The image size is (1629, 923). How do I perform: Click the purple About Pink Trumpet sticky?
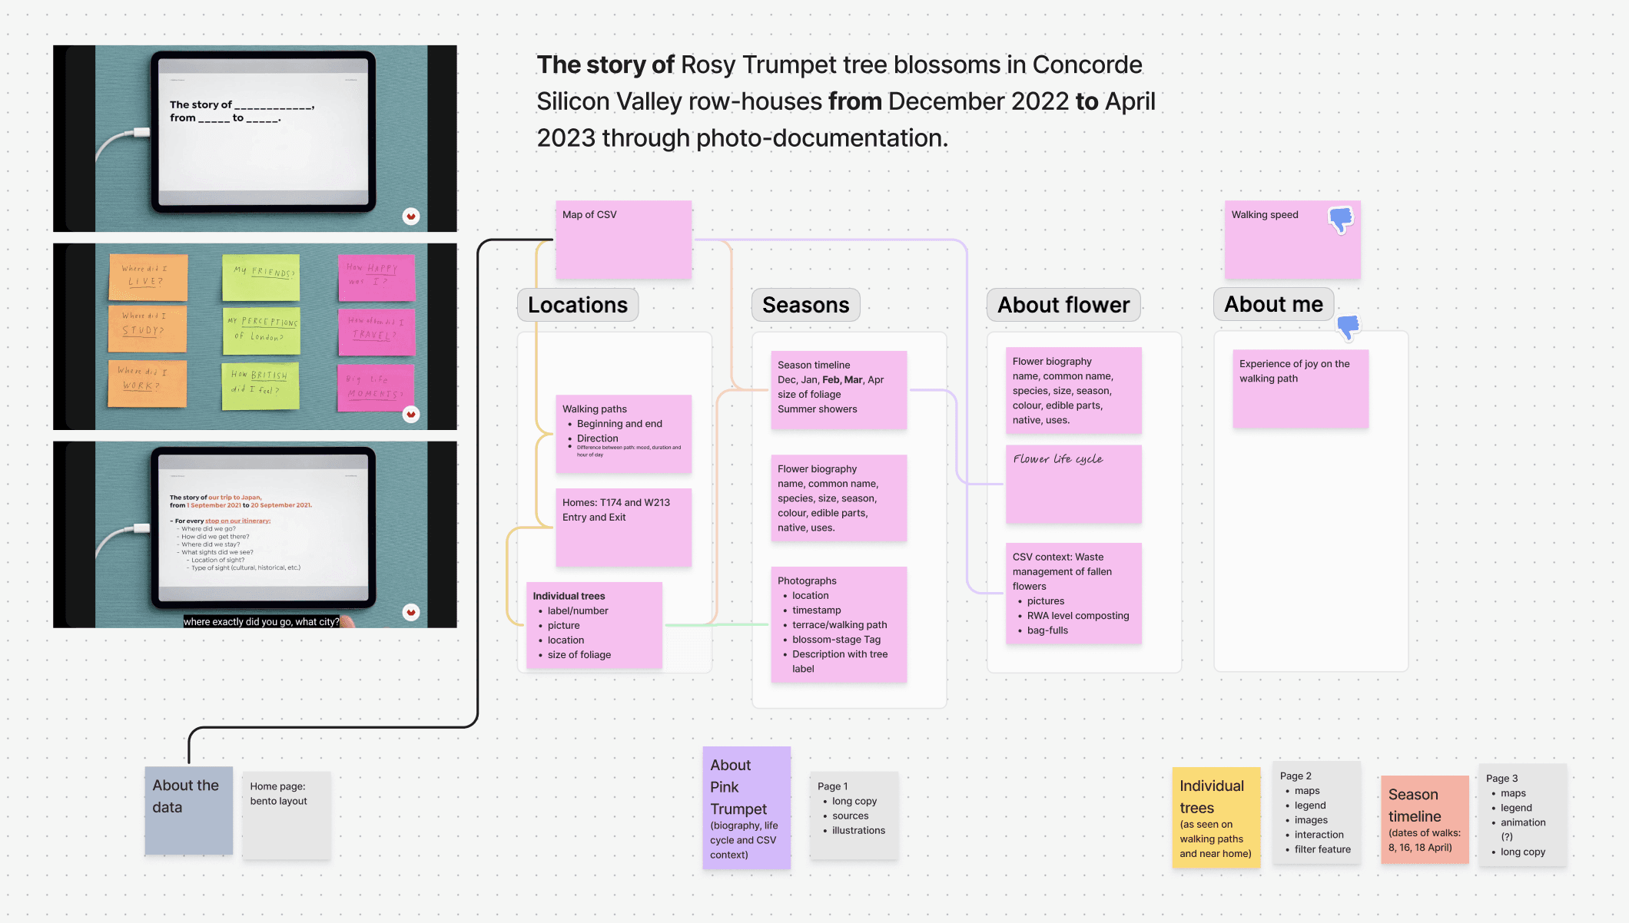point(746,808)
